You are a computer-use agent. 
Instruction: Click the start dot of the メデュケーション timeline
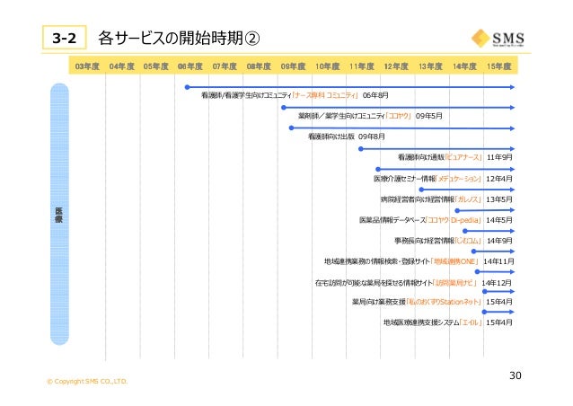coord(378,169)
